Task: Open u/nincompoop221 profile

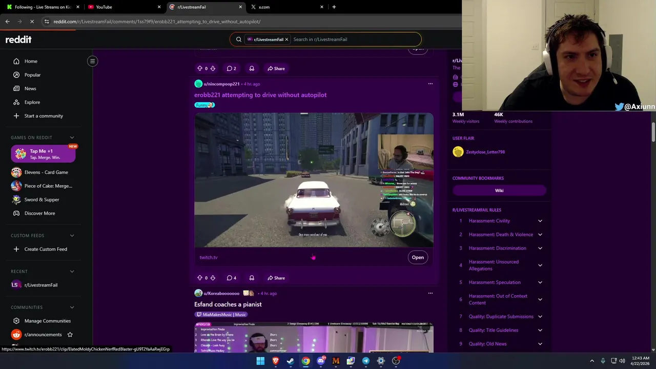Action: pyautogui.click(x=221, y=84)
